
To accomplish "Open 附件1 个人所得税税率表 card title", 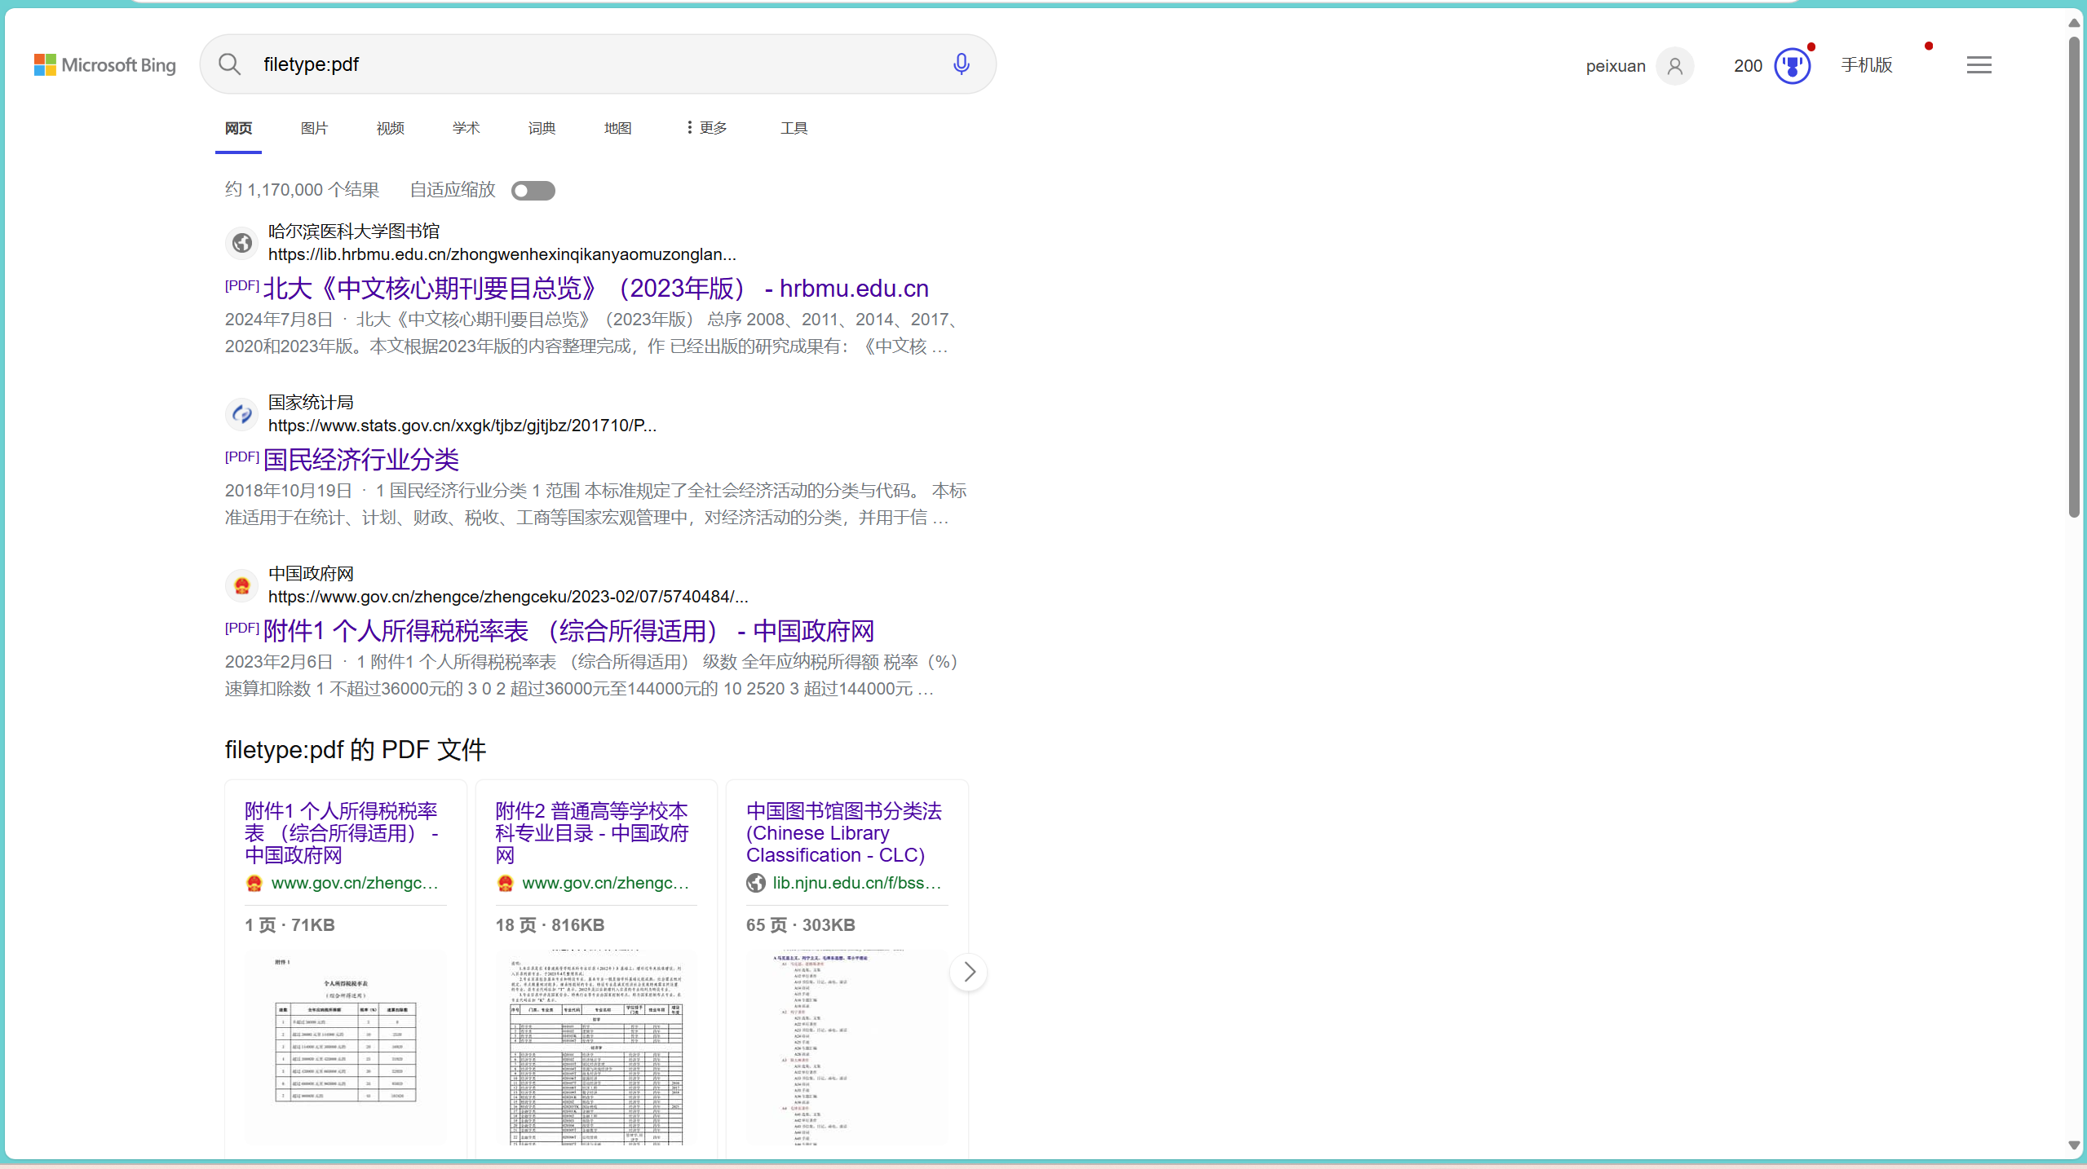I will (343, 833).
